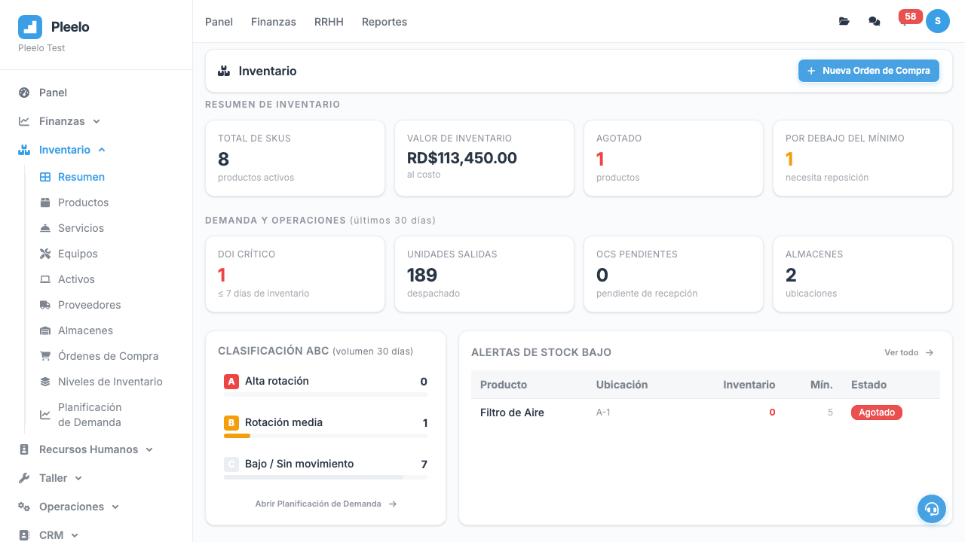Viewport: 965px width, 542px height.
Task: Expand the Recursos Humanos section
Action: pos(88,449)
